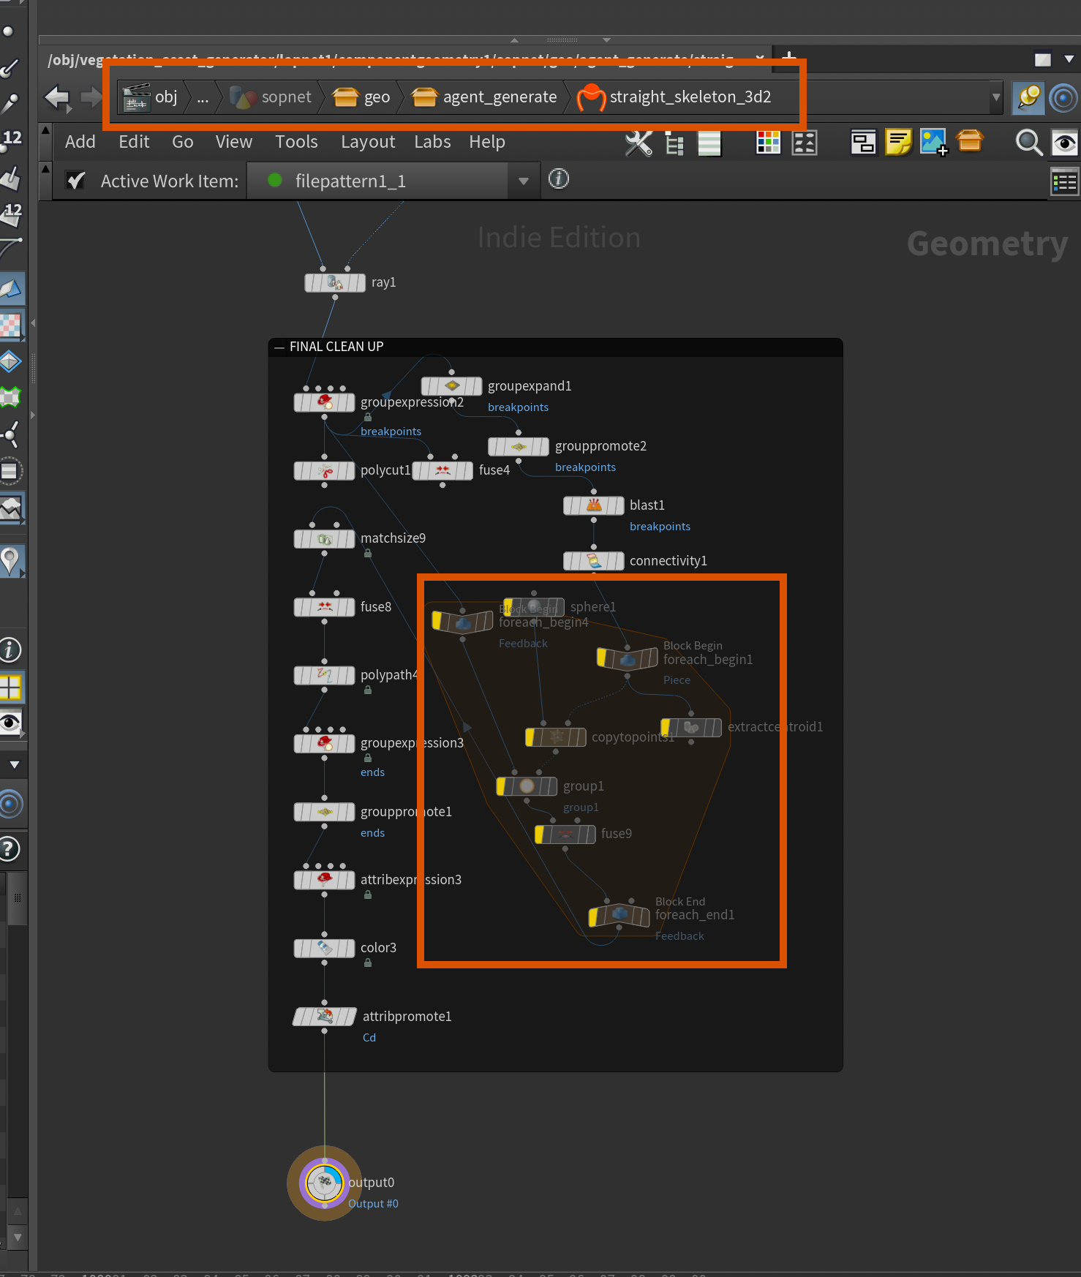The image size is (1081, 1277).
Task: Select the attribexpression3 node icon
Action: 325,880
